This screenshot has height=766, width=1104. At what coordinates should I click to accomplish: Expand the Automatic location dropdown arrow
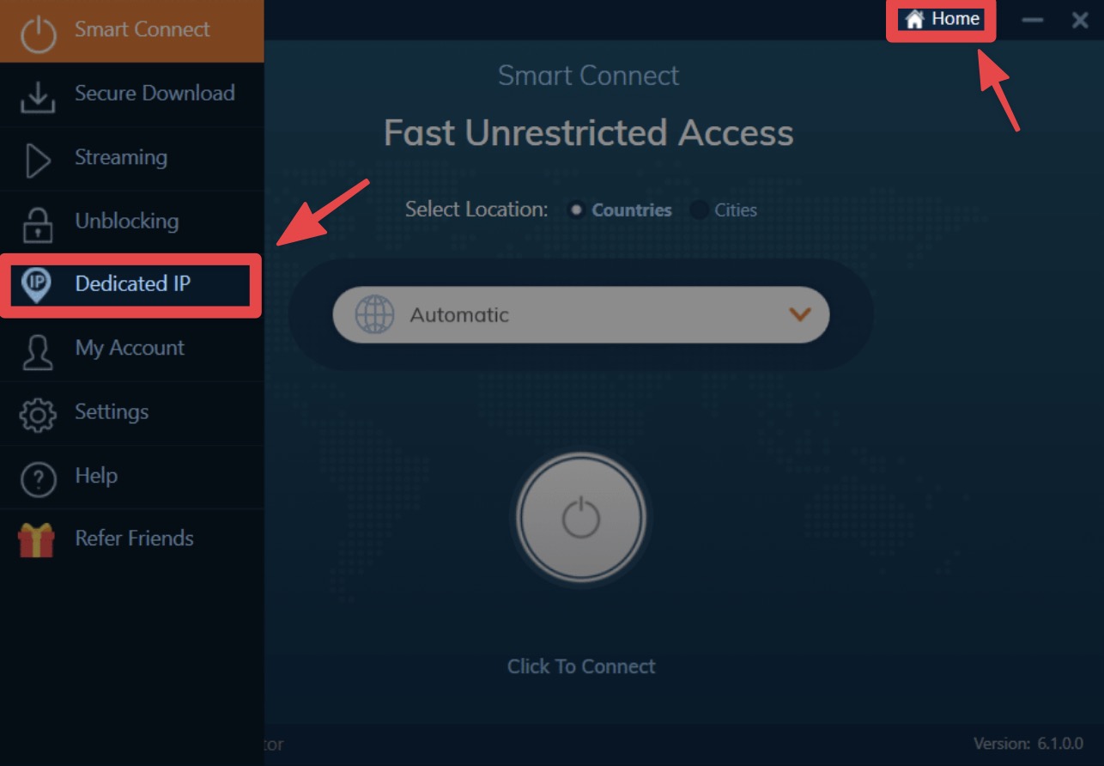800,315
